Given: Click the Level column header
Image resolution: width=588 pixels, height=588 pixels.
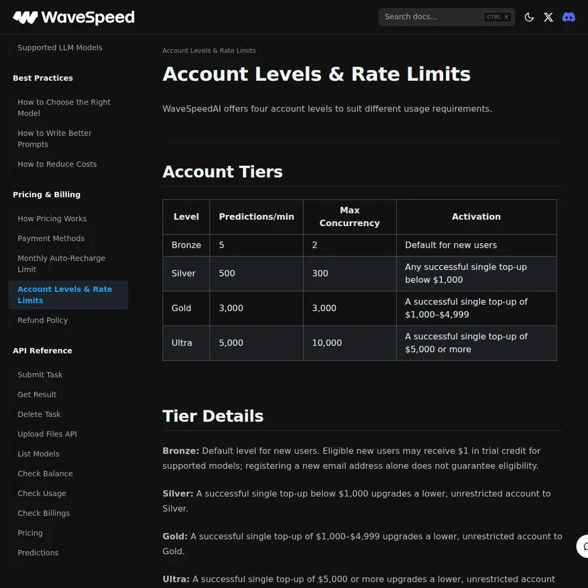Looking at the screenshot, I should tap(186, 217).
